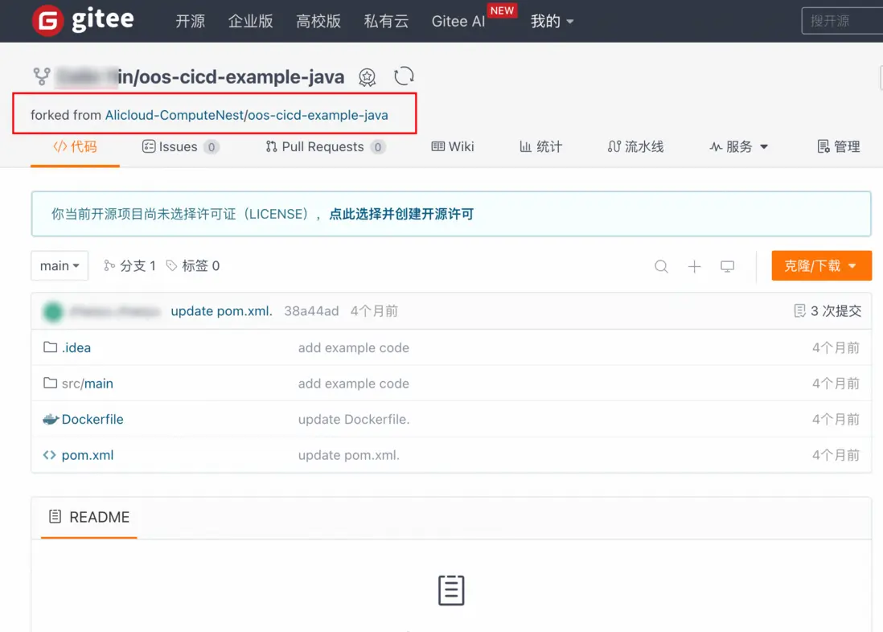Click the fork icon beside repository name
Viewport: 883px width, 632px height.
42,76
